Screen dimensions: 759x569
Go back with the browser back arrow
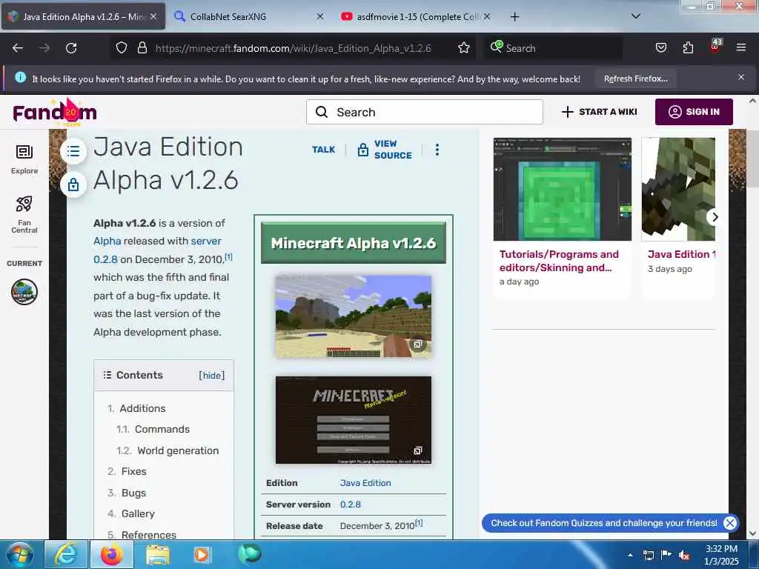[x=18, y=48]
